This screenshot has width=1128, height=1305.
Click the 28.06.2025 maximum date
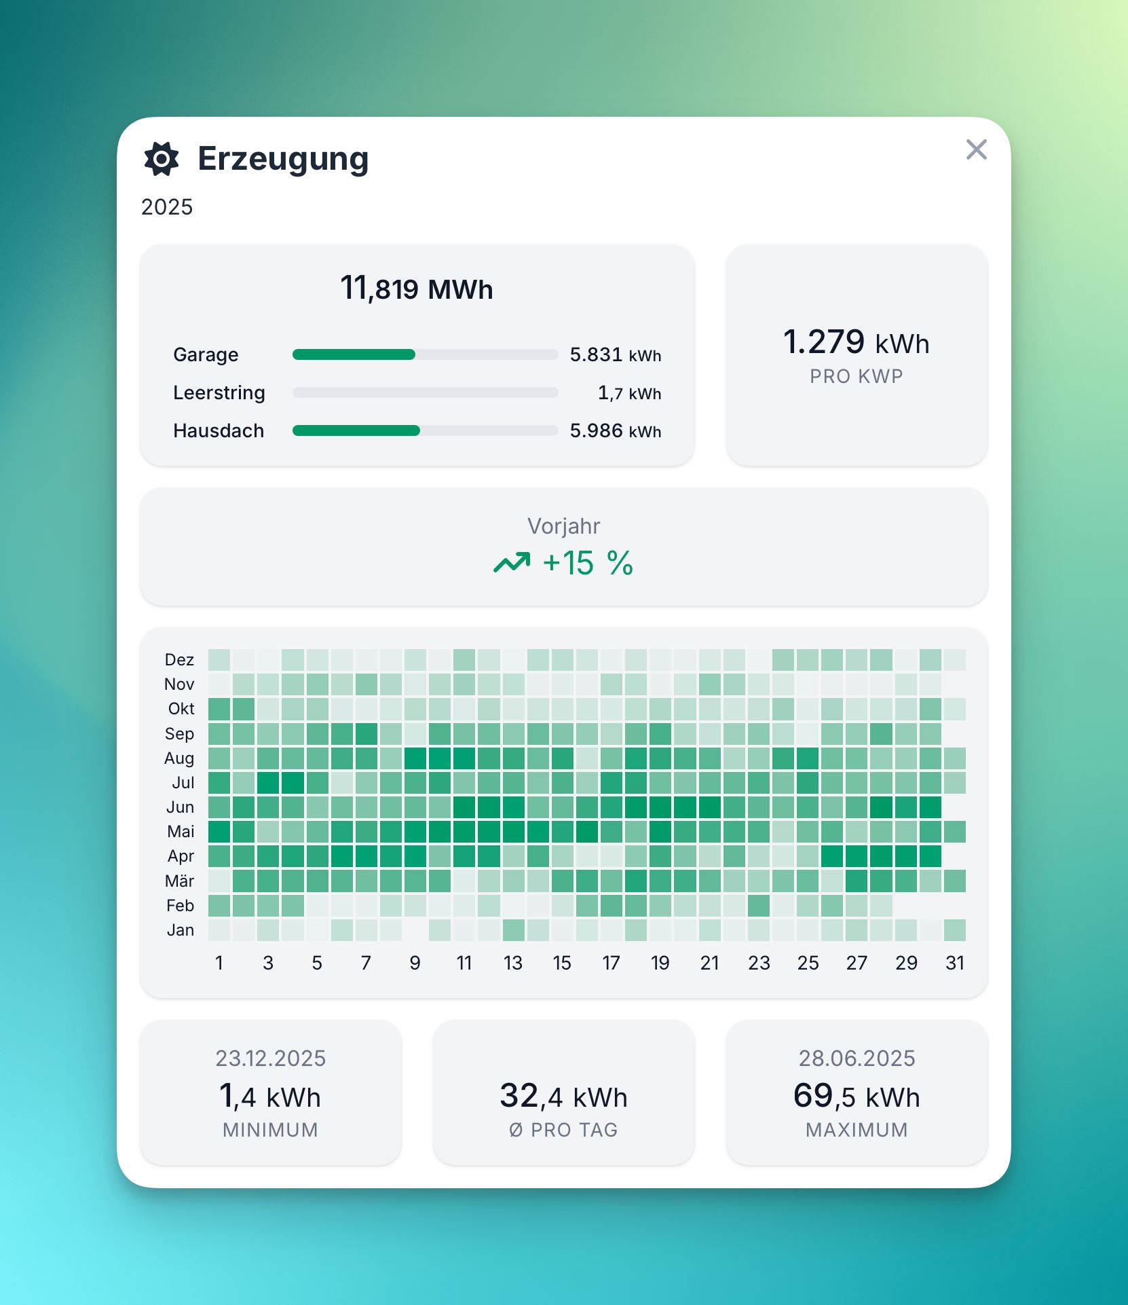point(857,1058)
